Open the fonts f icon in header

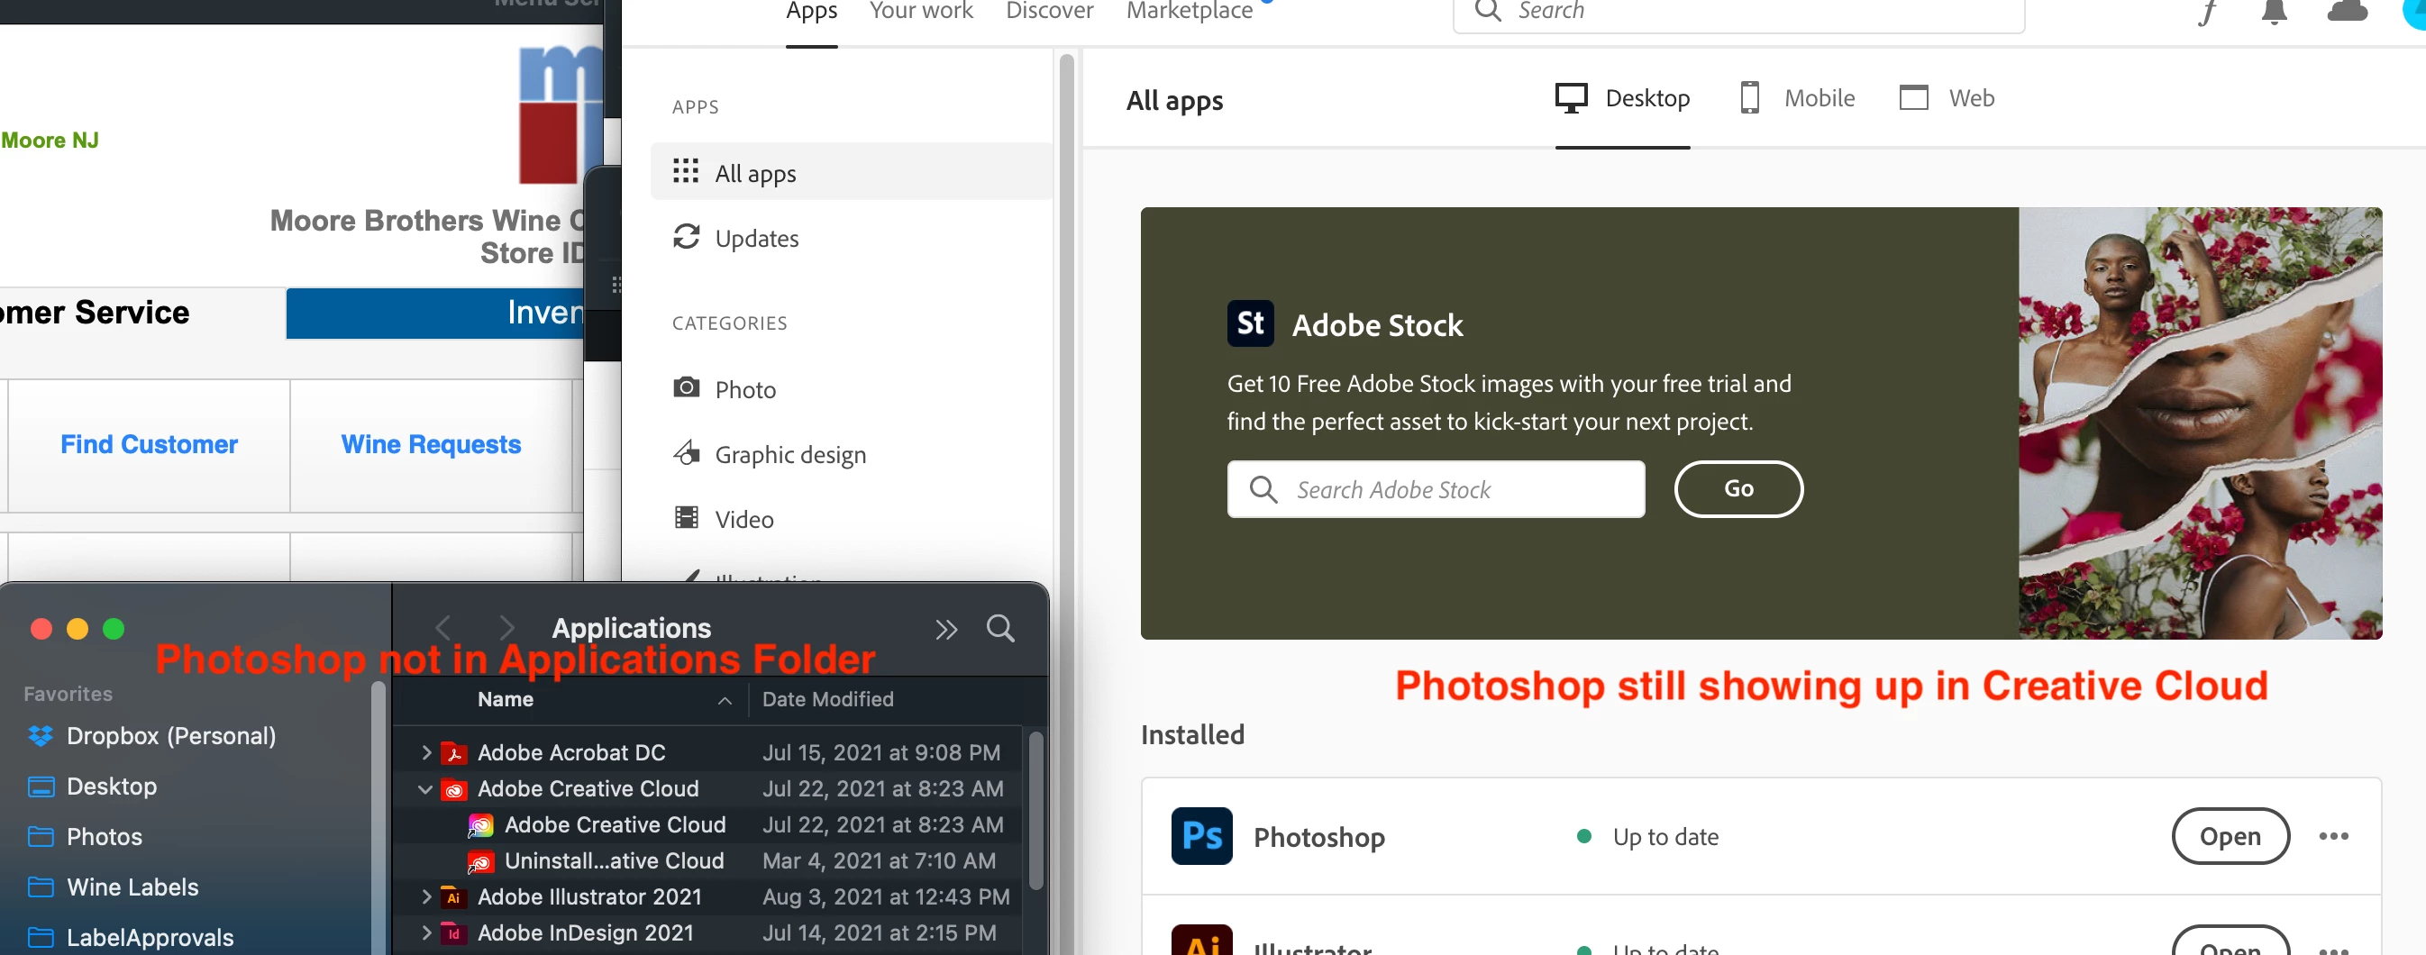(2207, 12)
